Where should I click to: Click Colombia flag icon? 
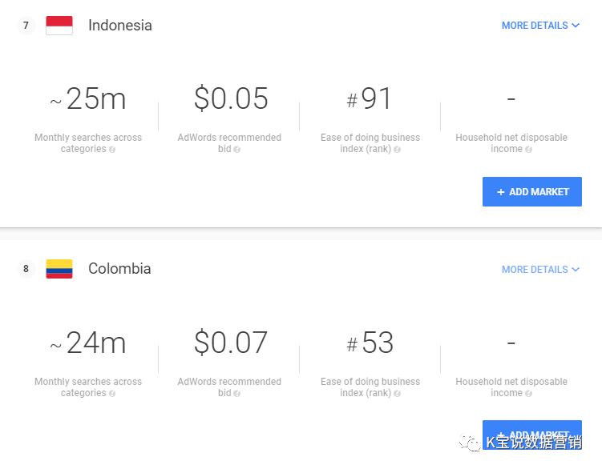point(59,269)
